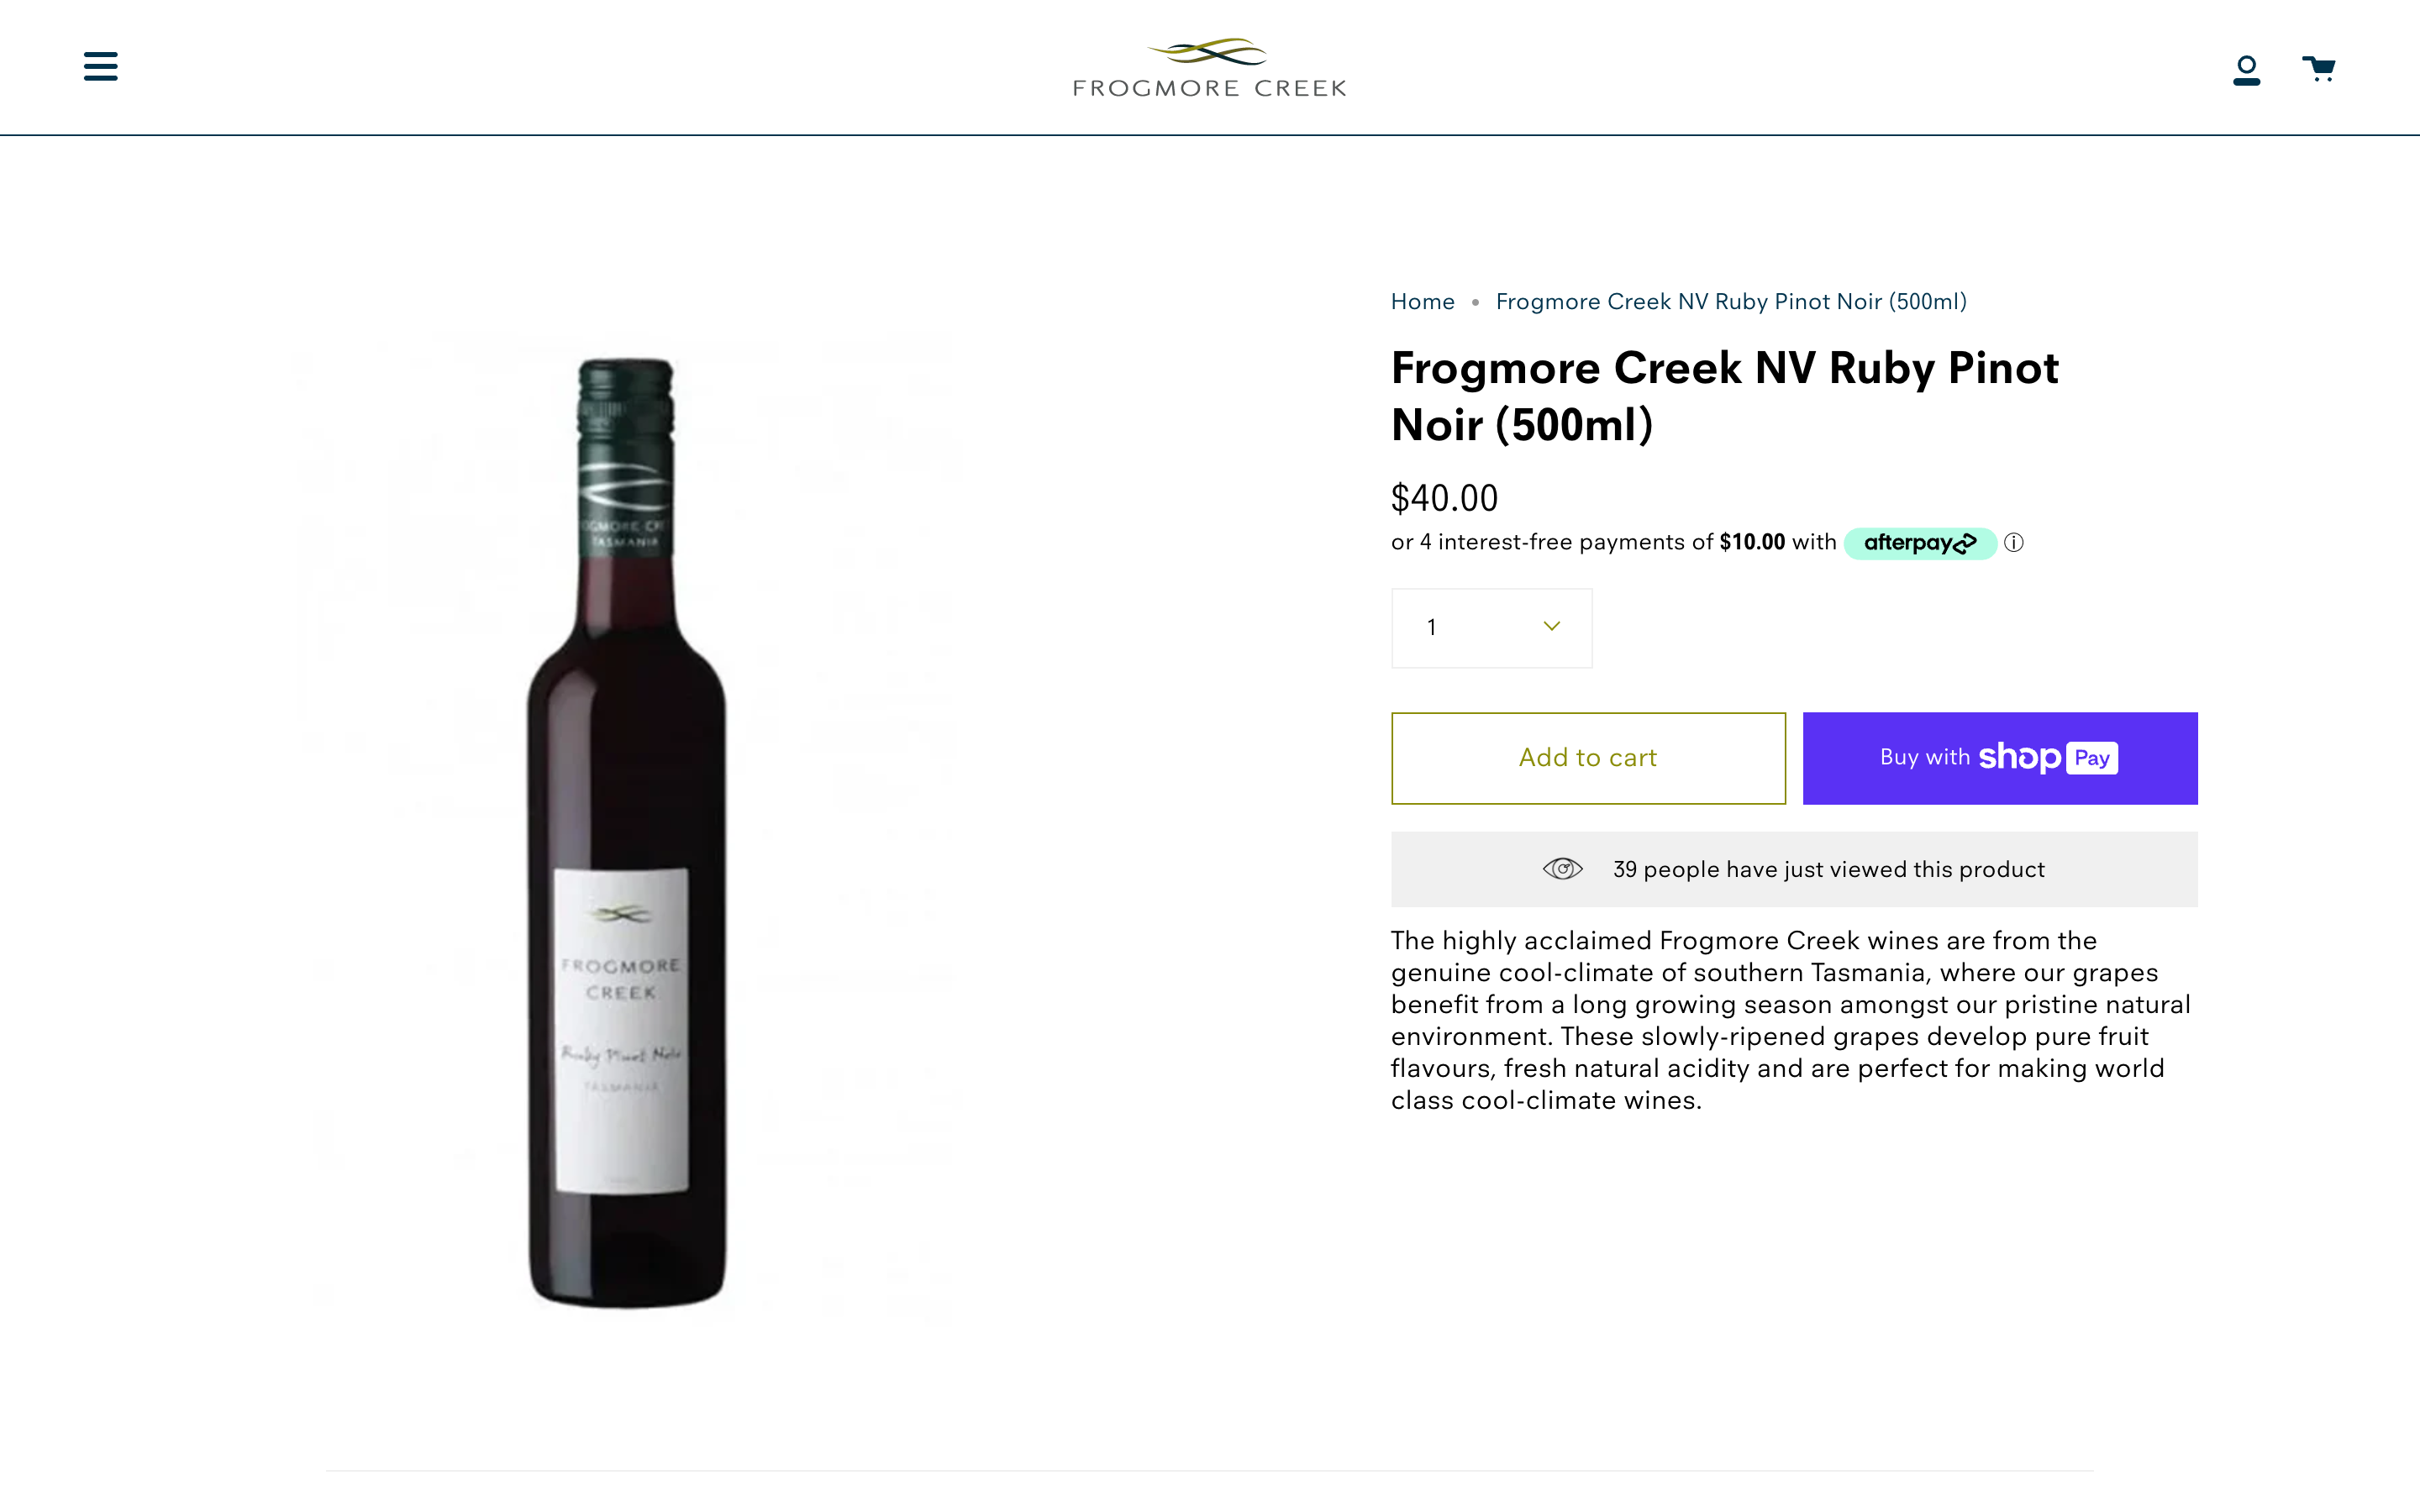Image resolution: width=2420 pixels, height=1512 pixels.
Task: Click the interest-free payments text
Action: coord(1605,542)
